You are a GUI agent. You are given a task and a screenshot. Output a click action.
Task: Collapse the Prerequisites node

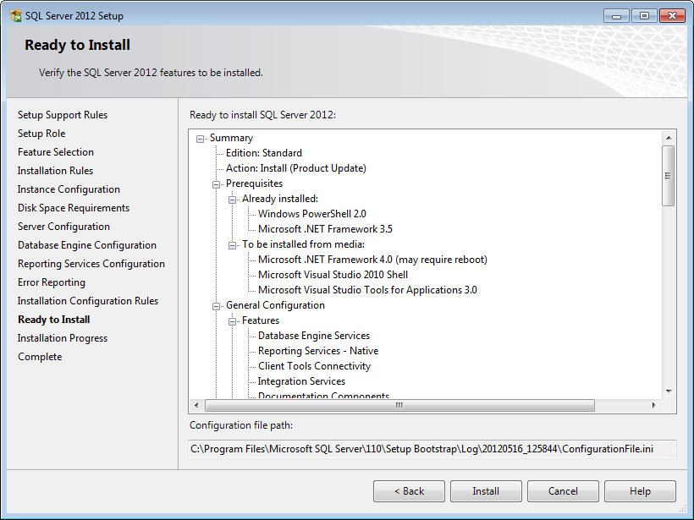coord(216,184)
